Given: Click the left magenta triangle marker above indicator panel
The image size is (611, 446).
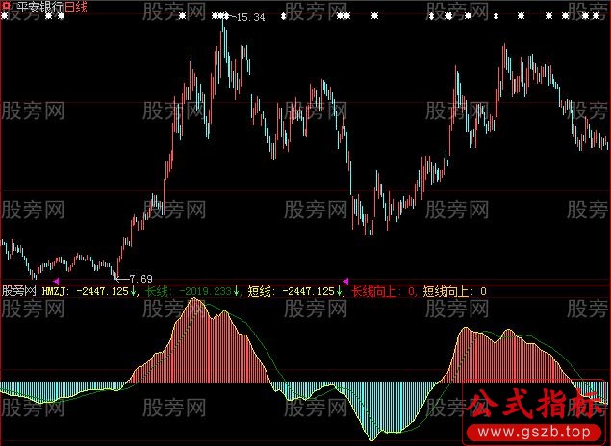Looking at the screenshot, I should point(56,280).
